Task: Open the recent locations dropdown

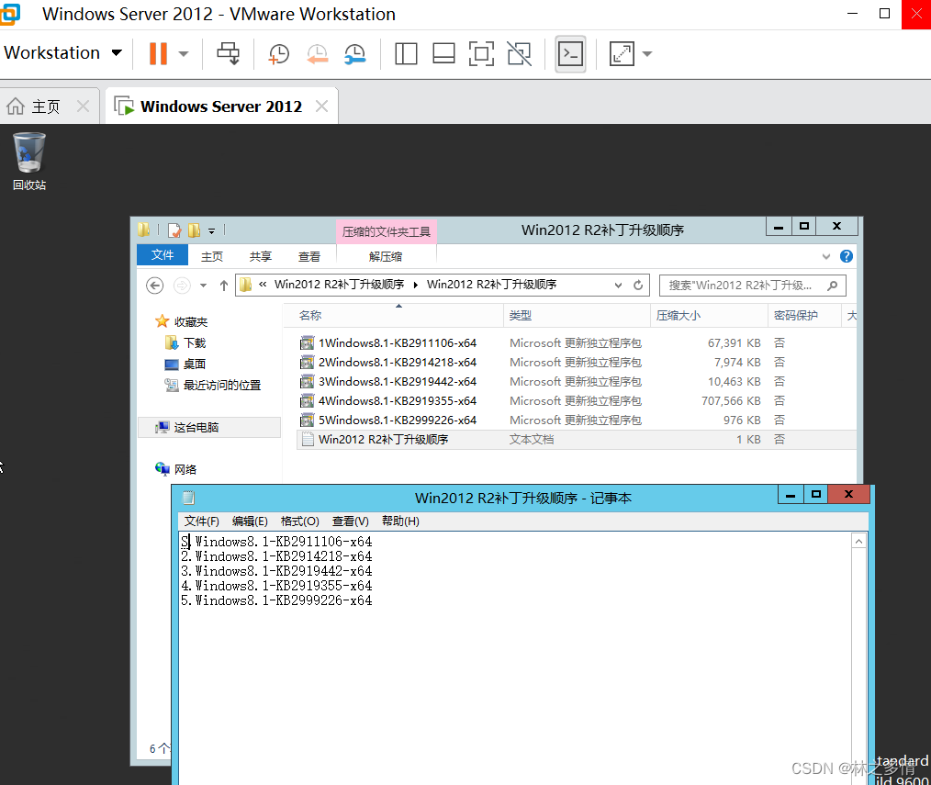Action: pos(203,286)
